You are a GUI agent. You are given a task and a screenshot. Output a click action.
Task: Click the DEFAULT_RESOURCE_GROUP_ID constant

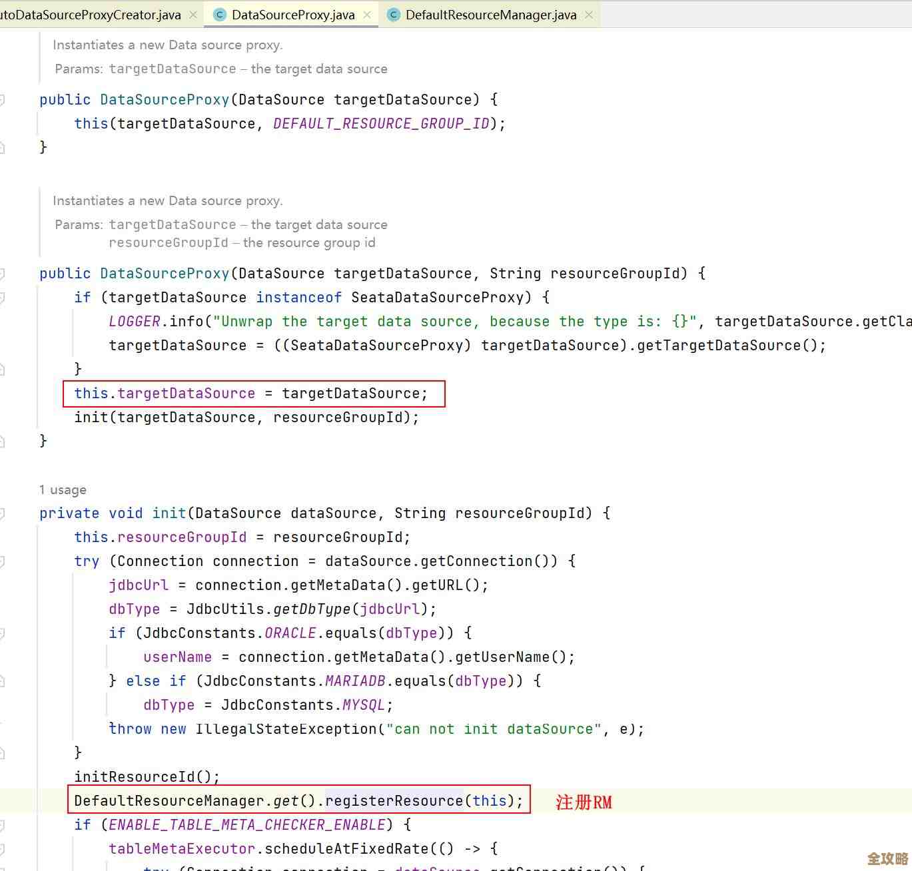pos(381,124)
